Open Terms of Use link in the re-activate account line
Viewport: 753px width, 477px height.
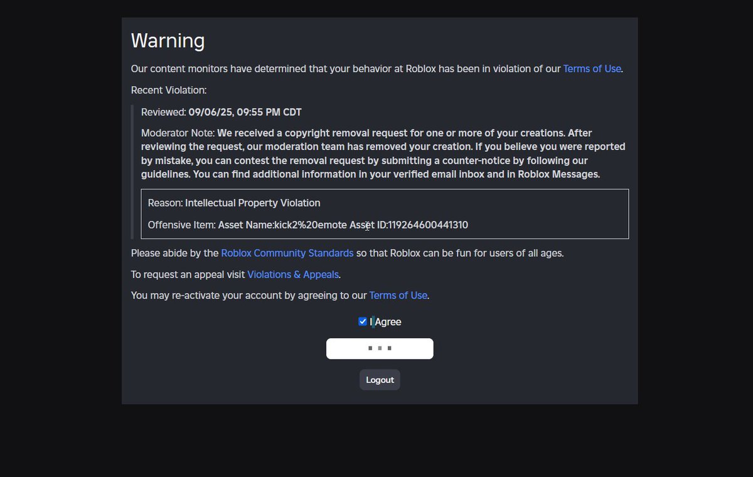[398, 295]
